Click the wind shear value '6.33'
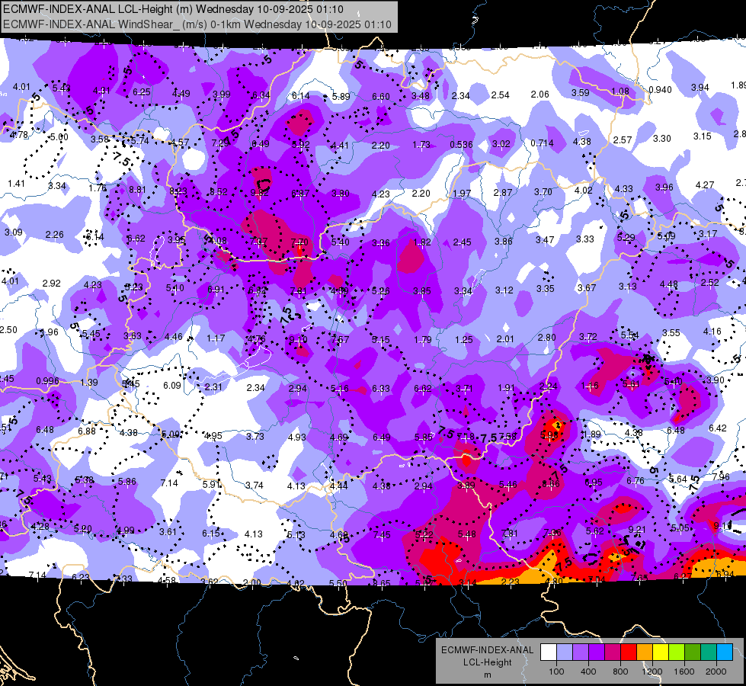This screenshot has width=746, height=686. (x=381, y=389)
